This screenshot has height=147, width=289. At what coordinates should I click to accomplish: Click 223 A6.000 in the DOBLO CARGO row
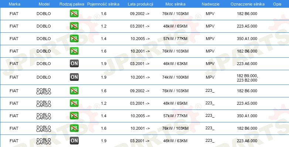(x=247, y=141)
